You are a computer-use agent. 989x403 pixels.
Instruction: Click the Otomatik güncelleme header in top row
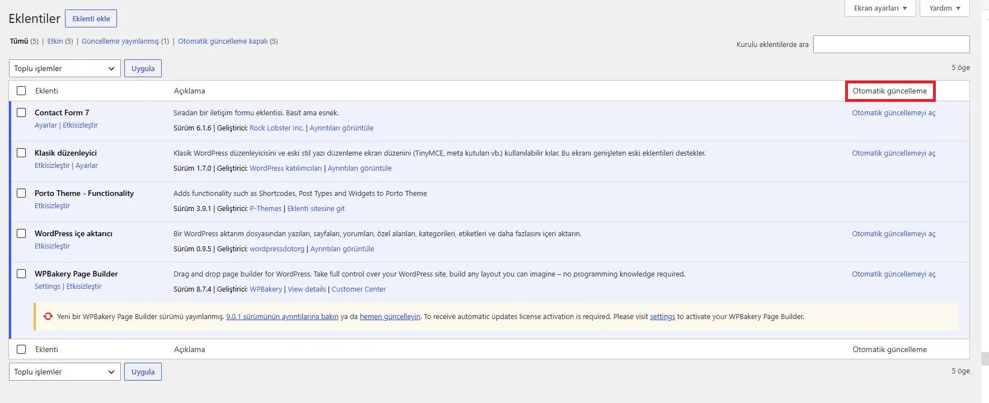889,91
